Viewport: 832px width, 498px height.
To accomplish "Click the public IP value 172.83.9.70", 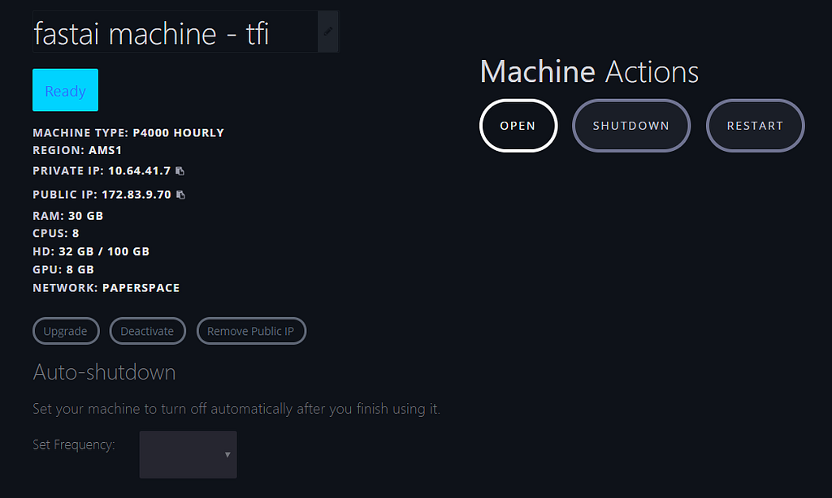I will pyautogui.click(x=136, y=195).
